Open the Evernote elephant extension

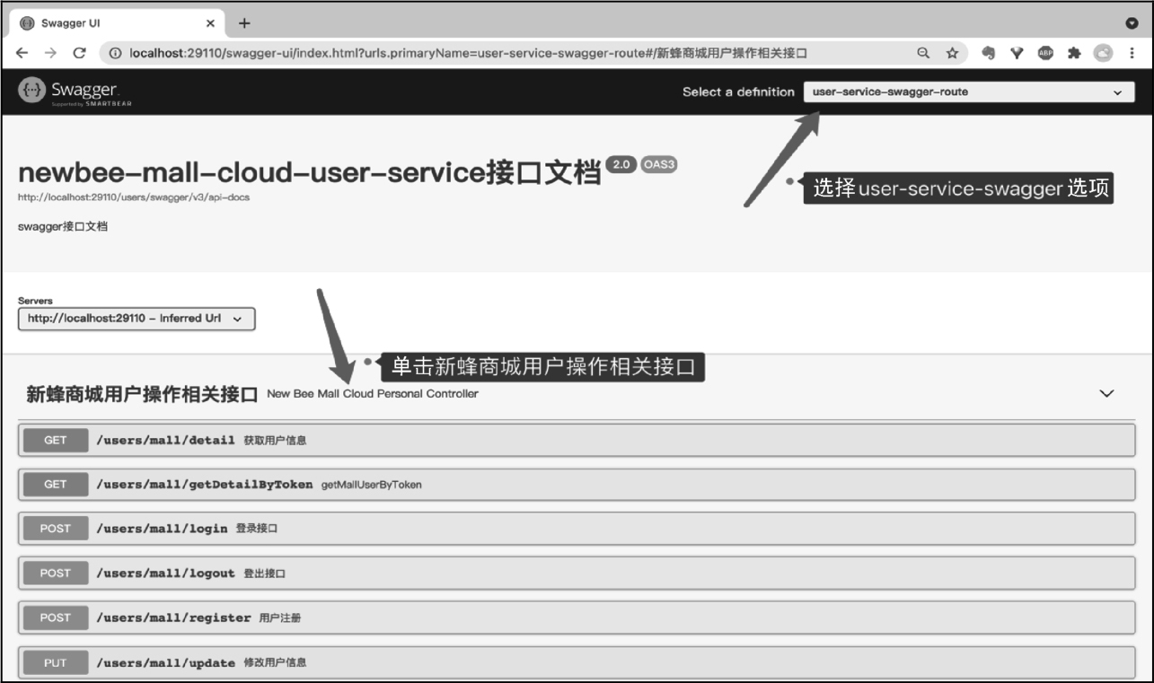coord(989,53)
